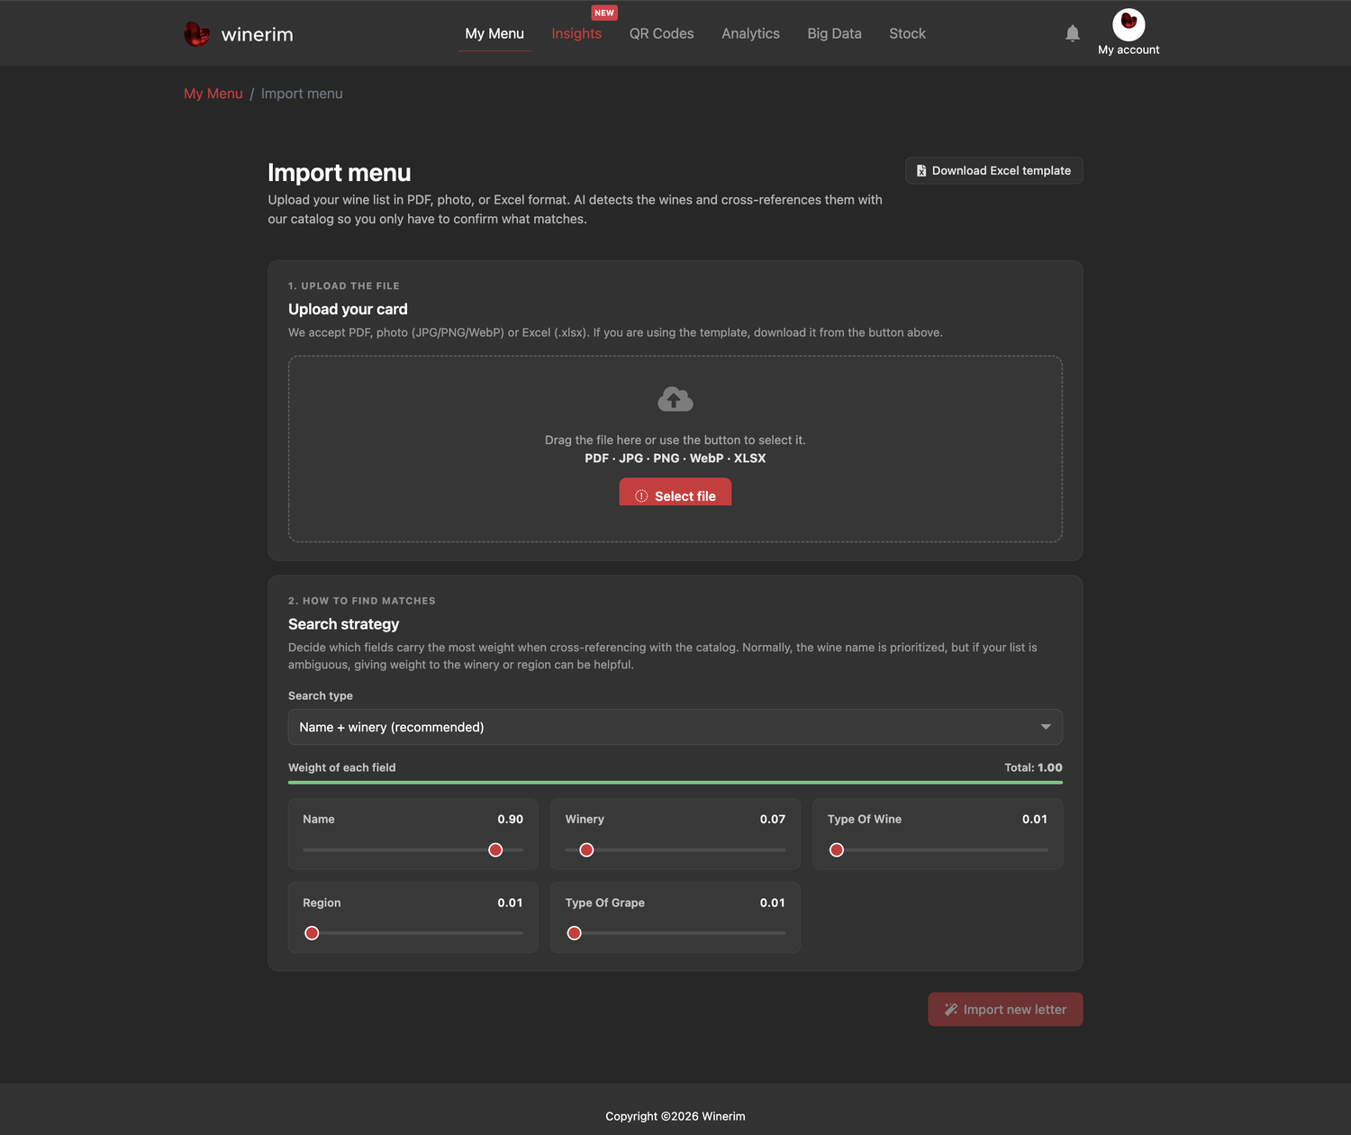Go to the Analytics tab

pos(750,33)
